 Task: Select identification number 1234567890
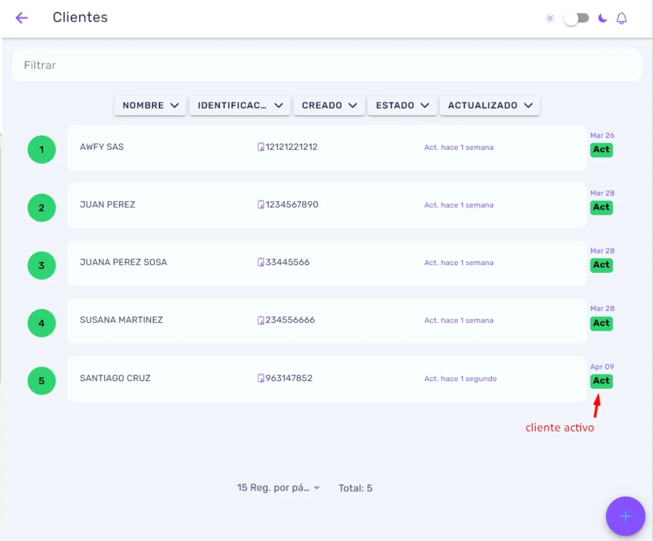[292, 205]
